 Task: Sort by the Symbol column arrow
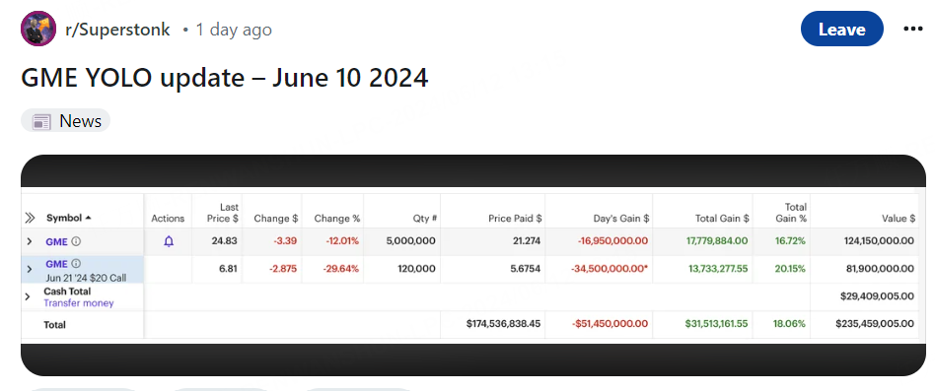click(88, 218)
